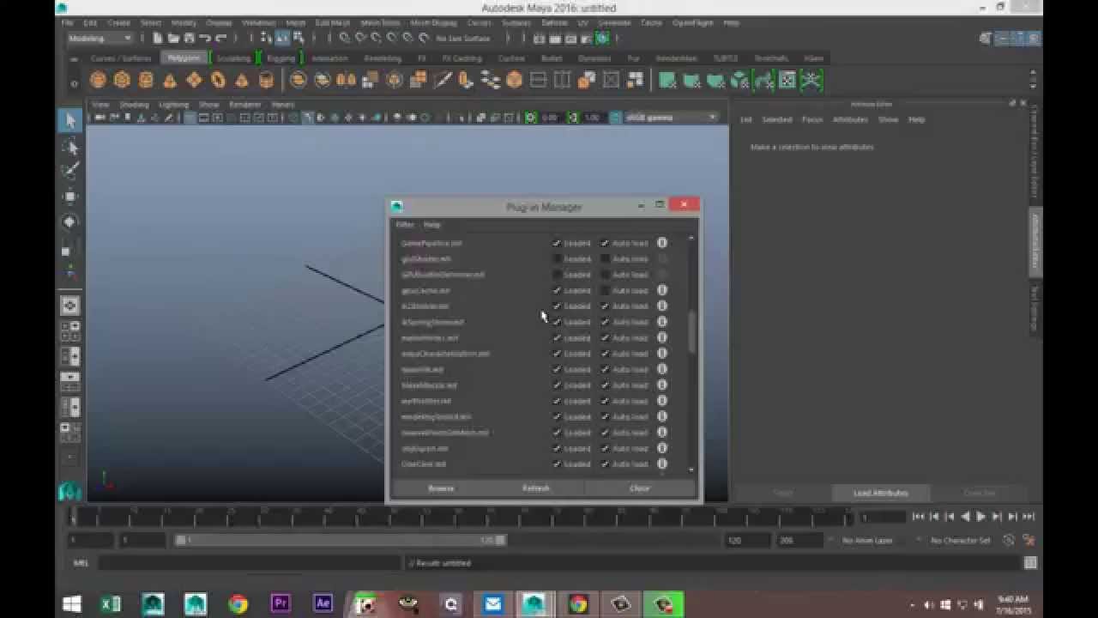Open the sRGB gamma view transform dropdown
1098x618 pixels.
tap(670, 118)
